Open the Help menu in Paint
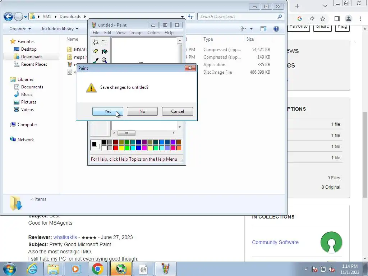Image resolution: width=368 pixels, height=276 pixels. (x=169, y=33)
